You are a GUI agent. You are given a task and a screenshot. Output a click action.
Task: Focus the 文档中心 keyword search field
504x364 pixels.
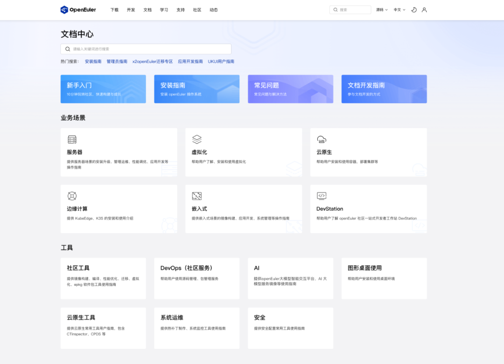146,49
